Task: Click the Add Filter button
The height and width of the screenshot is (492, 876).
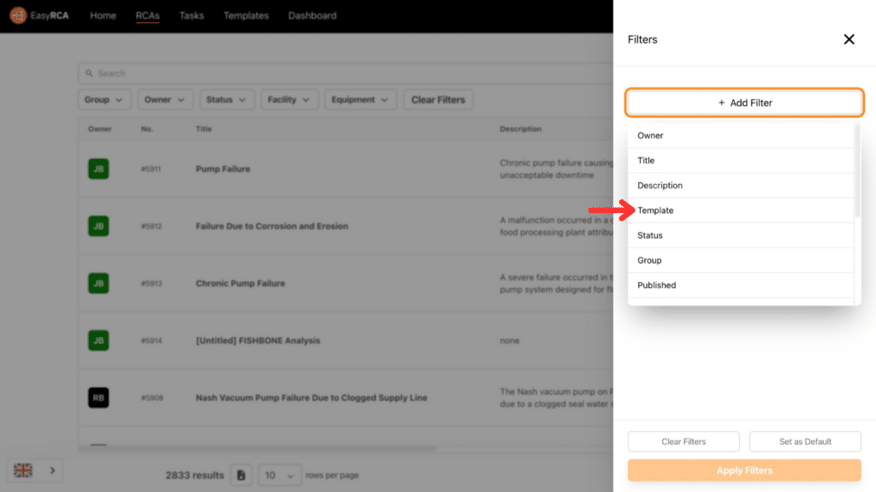Action: point(745,103)
